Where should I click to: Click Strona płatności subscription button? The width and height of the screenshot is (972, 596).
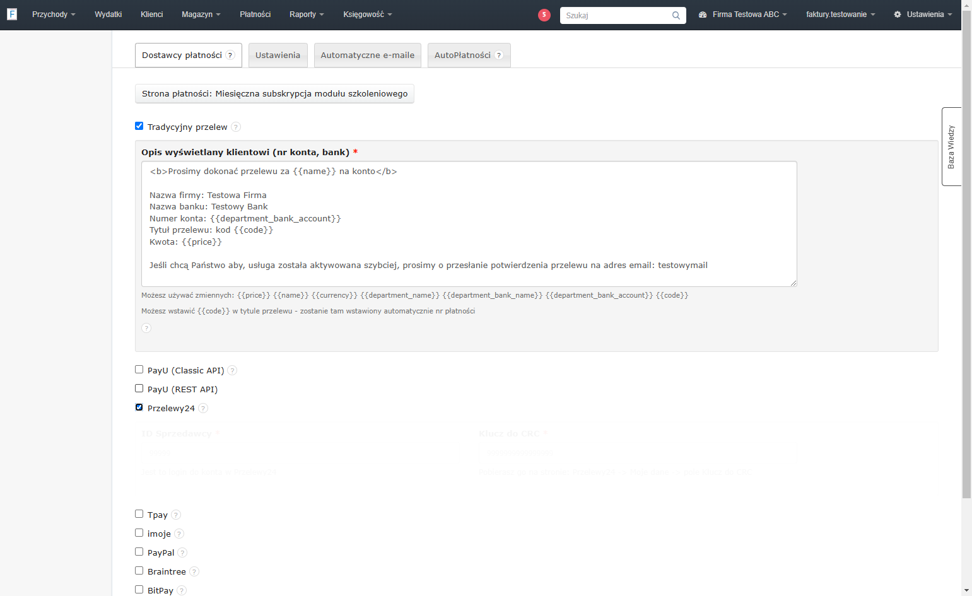coord(274,93)
